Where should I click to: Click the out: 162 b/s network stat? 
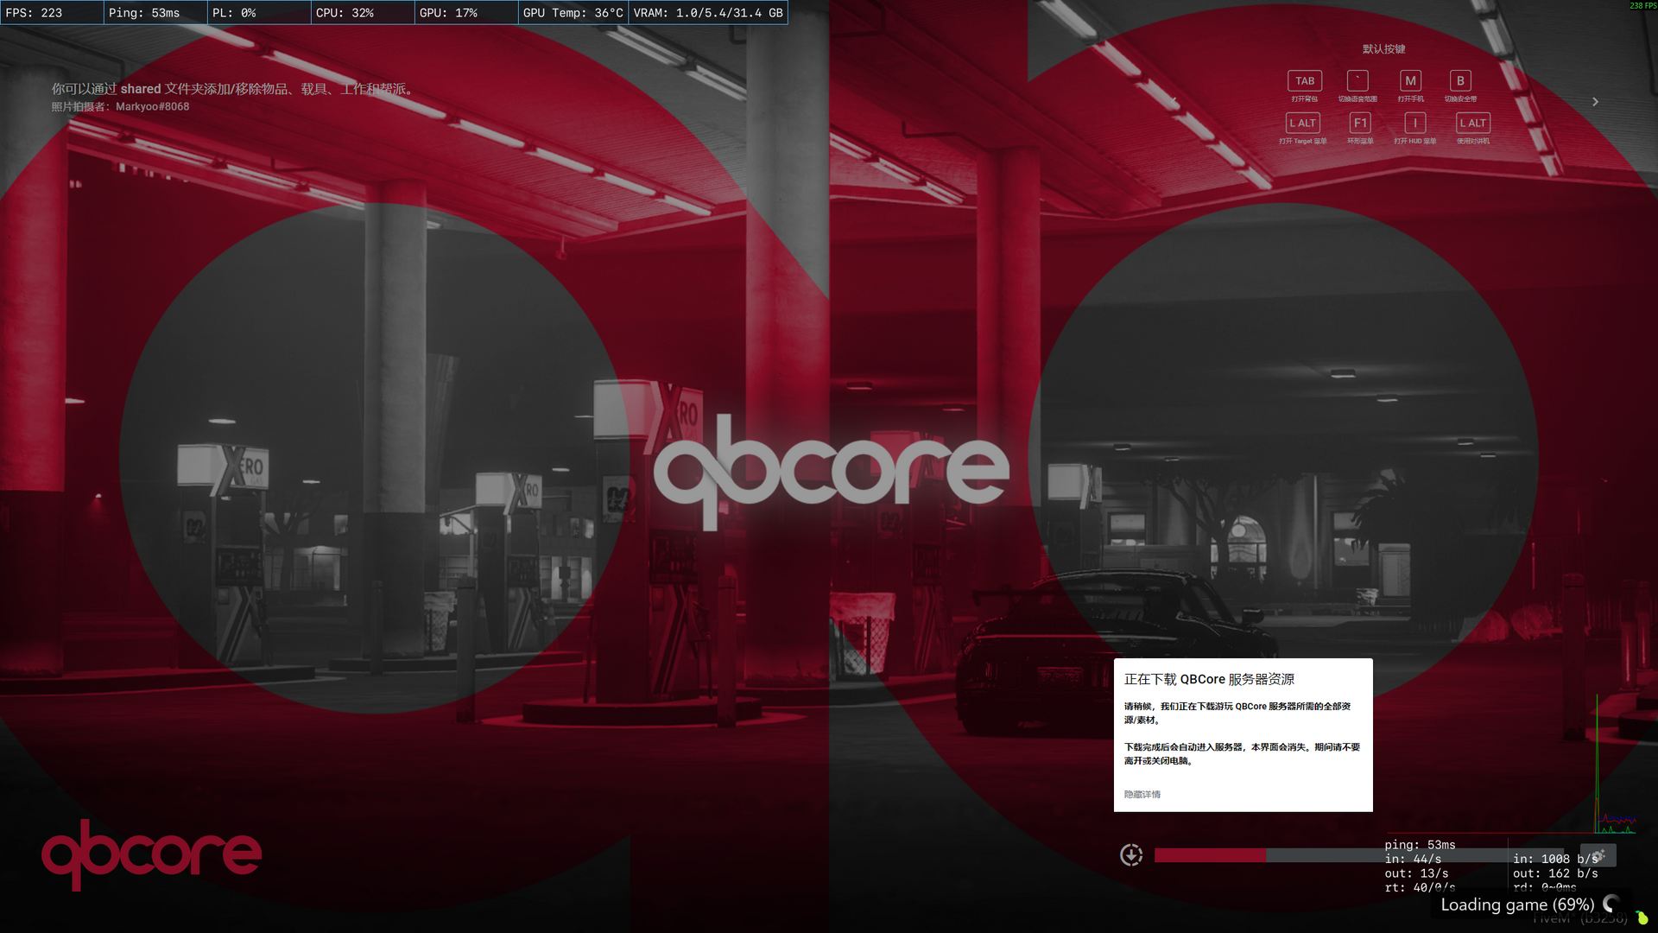pos(1555,873)
